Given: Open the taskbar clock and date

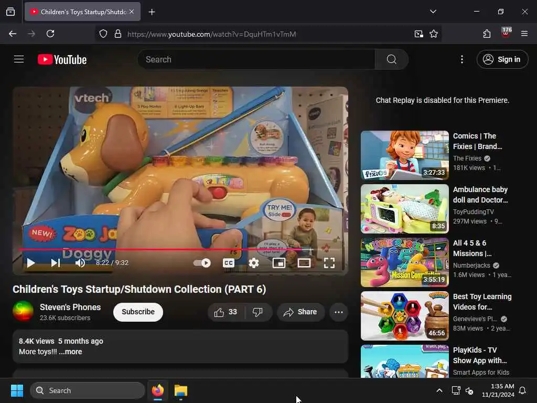Looking at the screenshot, I should [498, 390].
